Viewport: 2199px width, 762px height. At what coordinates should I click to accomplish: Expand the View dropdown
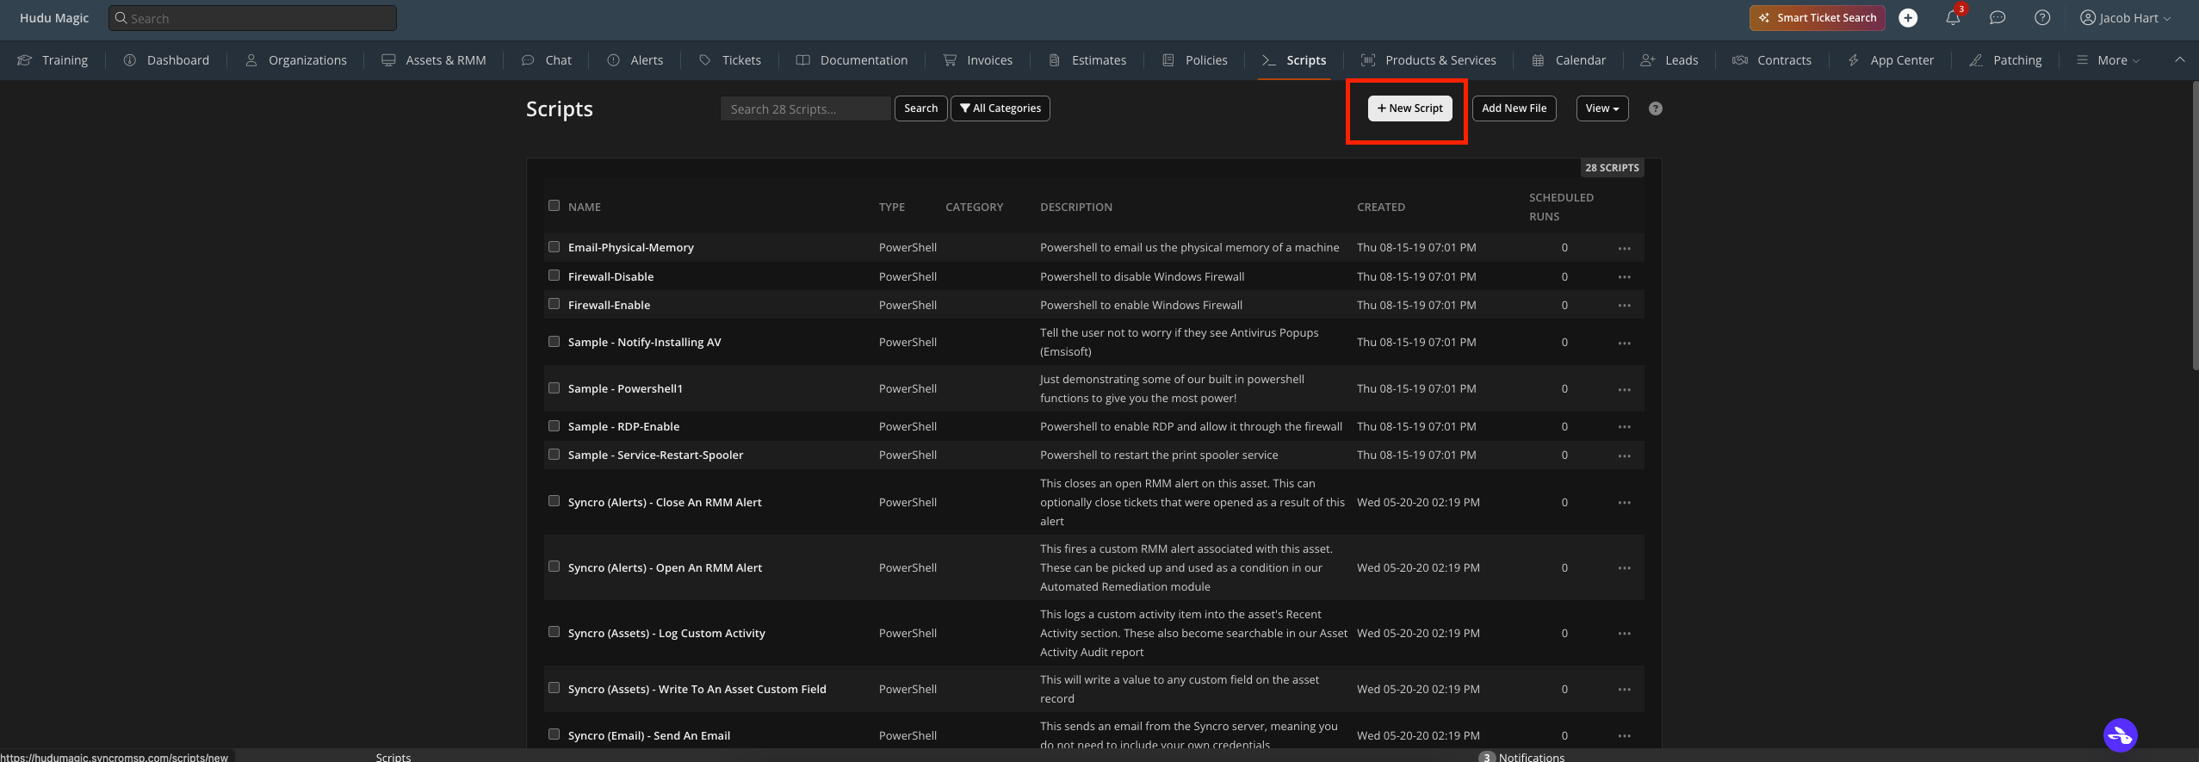pos(1601,108)
